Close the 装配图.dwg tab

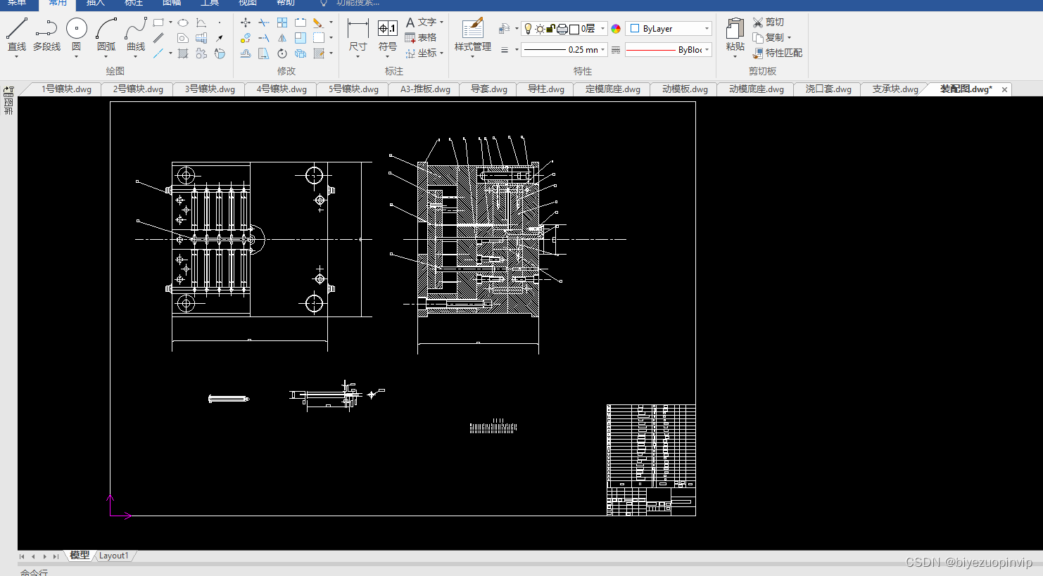point(1004,89)
